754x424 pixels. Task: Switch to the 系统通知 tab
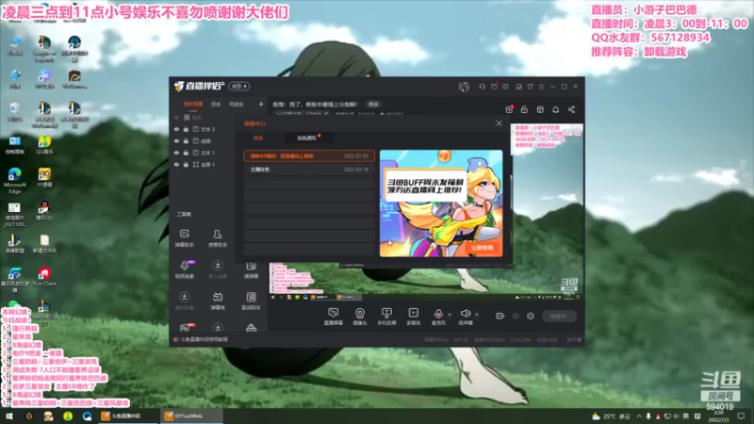coord(307,138)
